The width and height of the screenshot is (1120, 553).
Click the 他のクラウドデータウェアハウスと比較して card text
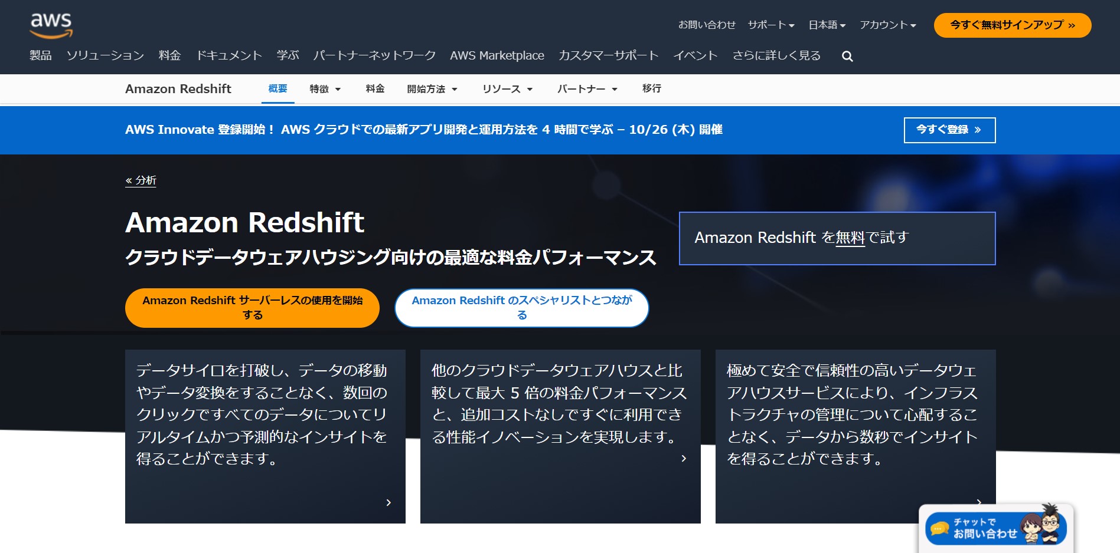559,404
